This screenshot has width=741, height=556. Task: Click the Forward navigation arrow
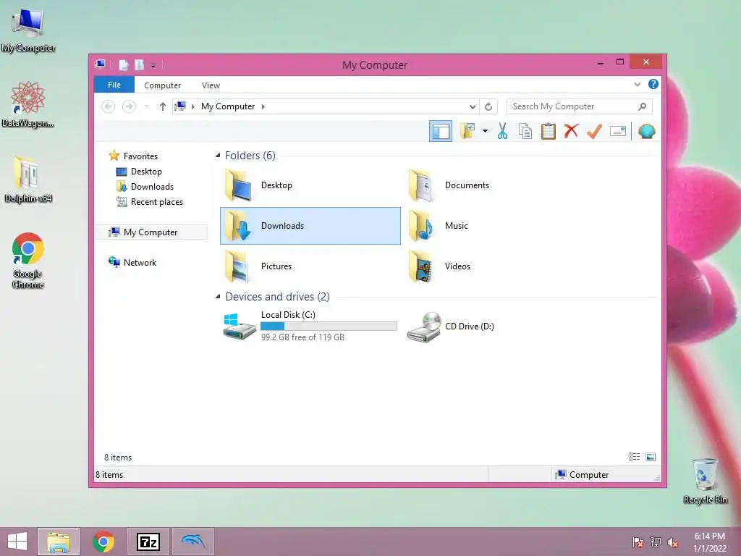tap(129, 106)
